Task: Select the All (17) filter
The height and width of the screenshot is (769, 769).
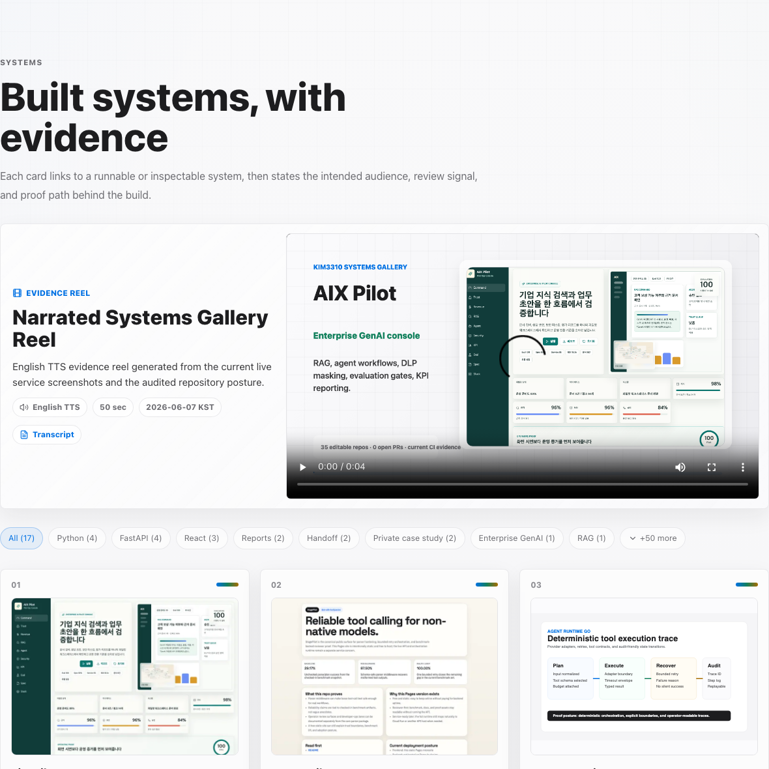Action: pyautogui.click(x=22, y=538)
